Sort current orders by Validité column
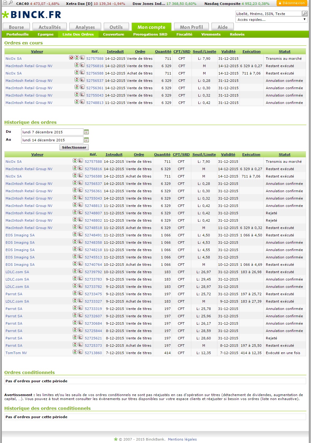Viewport: 311px width, 443px height. (228, 52)
